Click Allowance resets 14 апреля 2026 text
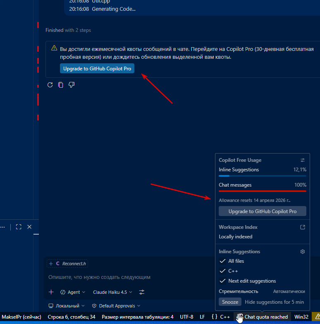Viewport: 320px width, 324px height. pyautogui.click(x=254, y=200)
